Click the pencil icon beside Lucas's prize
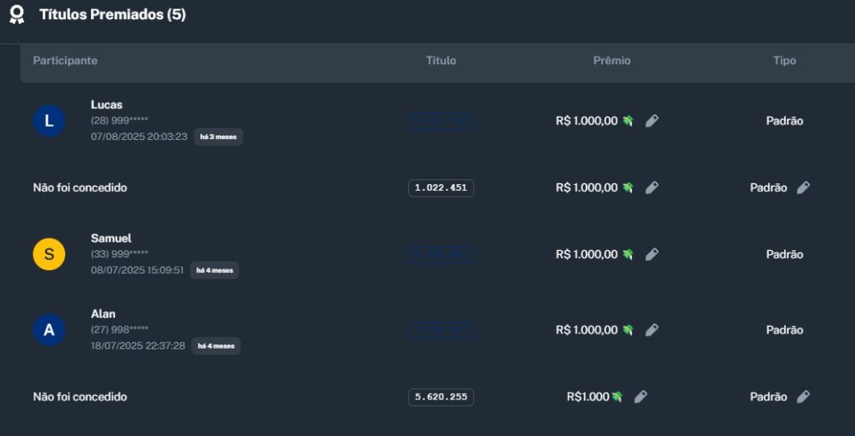This screenshot has width=855, height=436. tap(652, 121)
